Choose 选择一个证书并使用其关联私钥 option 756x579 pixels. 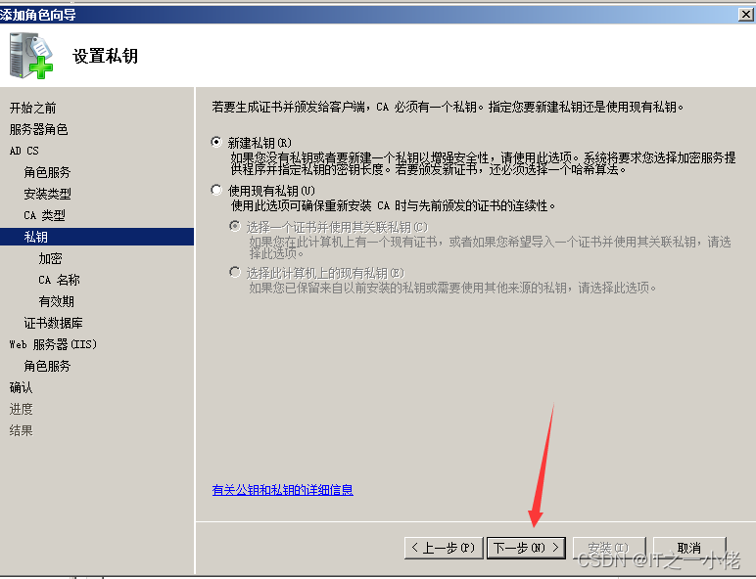[x=235, y=226]
